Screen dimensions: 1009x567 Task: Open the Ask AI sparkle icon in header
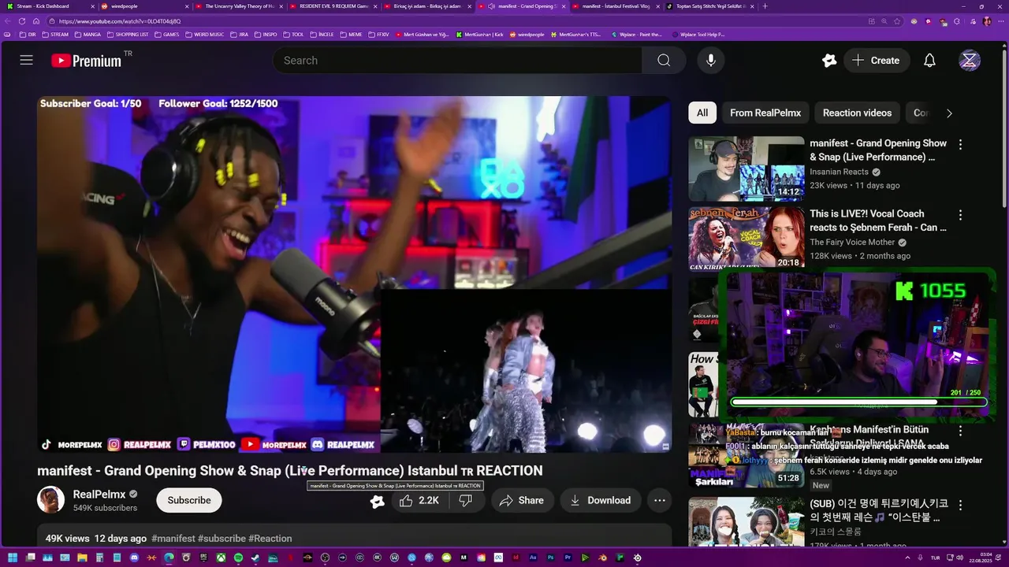pos(829,60)
